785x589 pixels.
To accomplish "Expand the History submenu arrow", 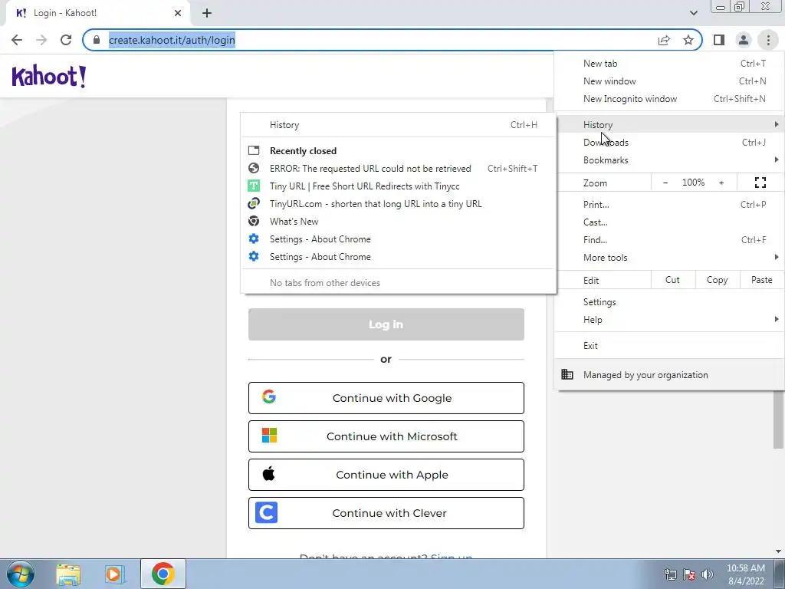I will pos(776,124).
